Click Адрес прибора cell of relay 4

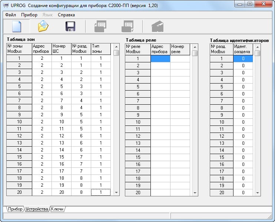[x=160, y=80]
